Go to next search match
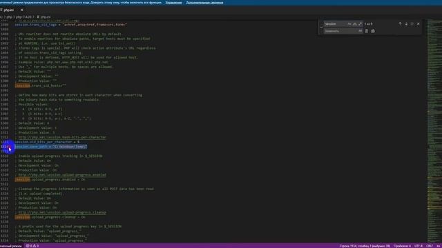The image size is (442, 248). tap(406, 24)
